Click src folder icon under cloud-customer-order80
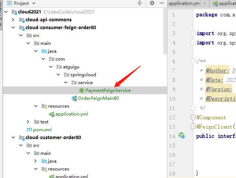Viewport: 236px width, 178px height. pos(29,145)
